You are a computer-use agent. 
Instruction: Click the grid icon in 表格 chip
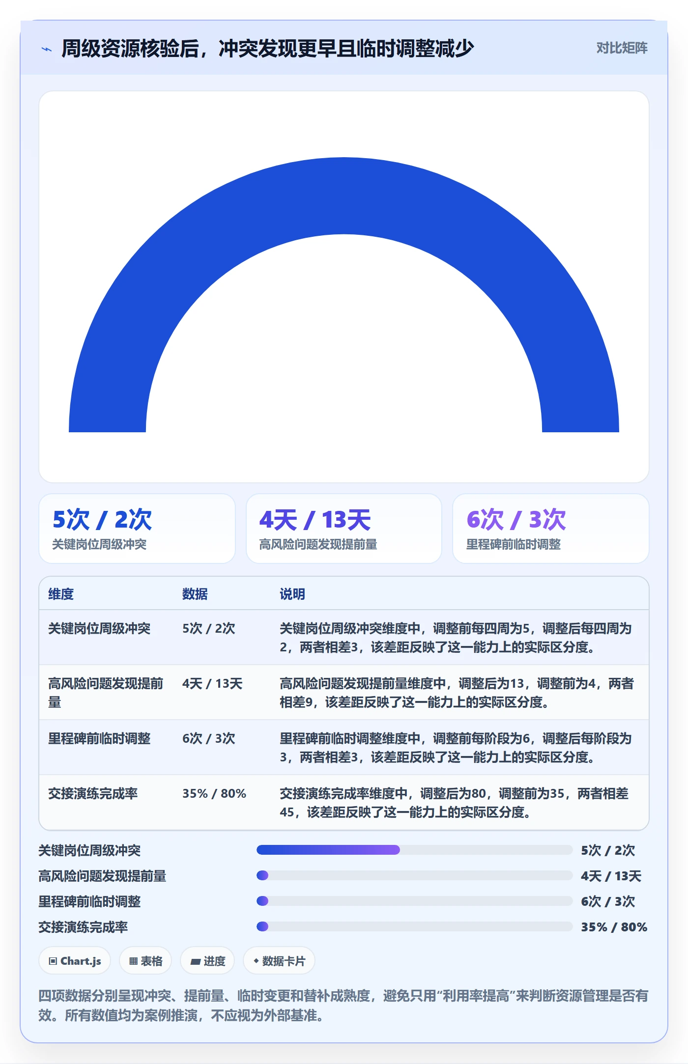pyautogui.click(x=133, y=961)
